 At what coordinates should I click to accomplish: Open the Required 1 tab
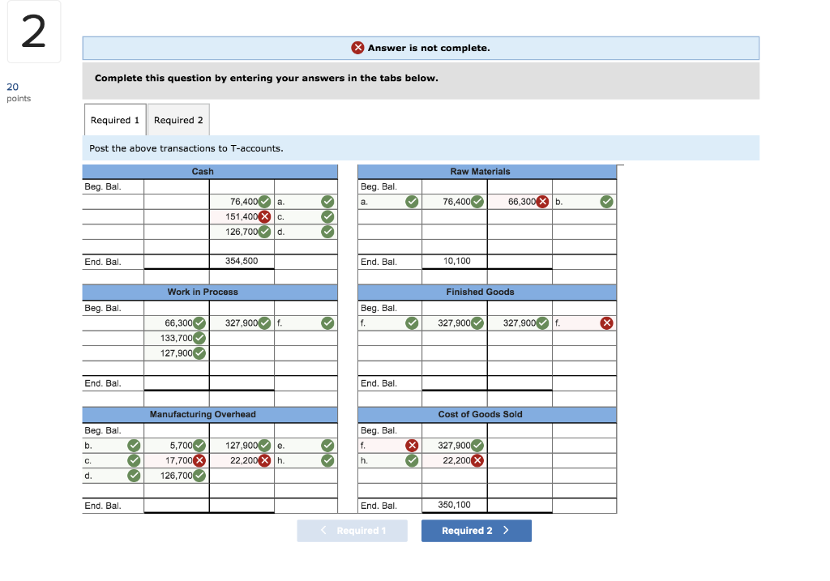pyautogui.click(x=115, y=120)
